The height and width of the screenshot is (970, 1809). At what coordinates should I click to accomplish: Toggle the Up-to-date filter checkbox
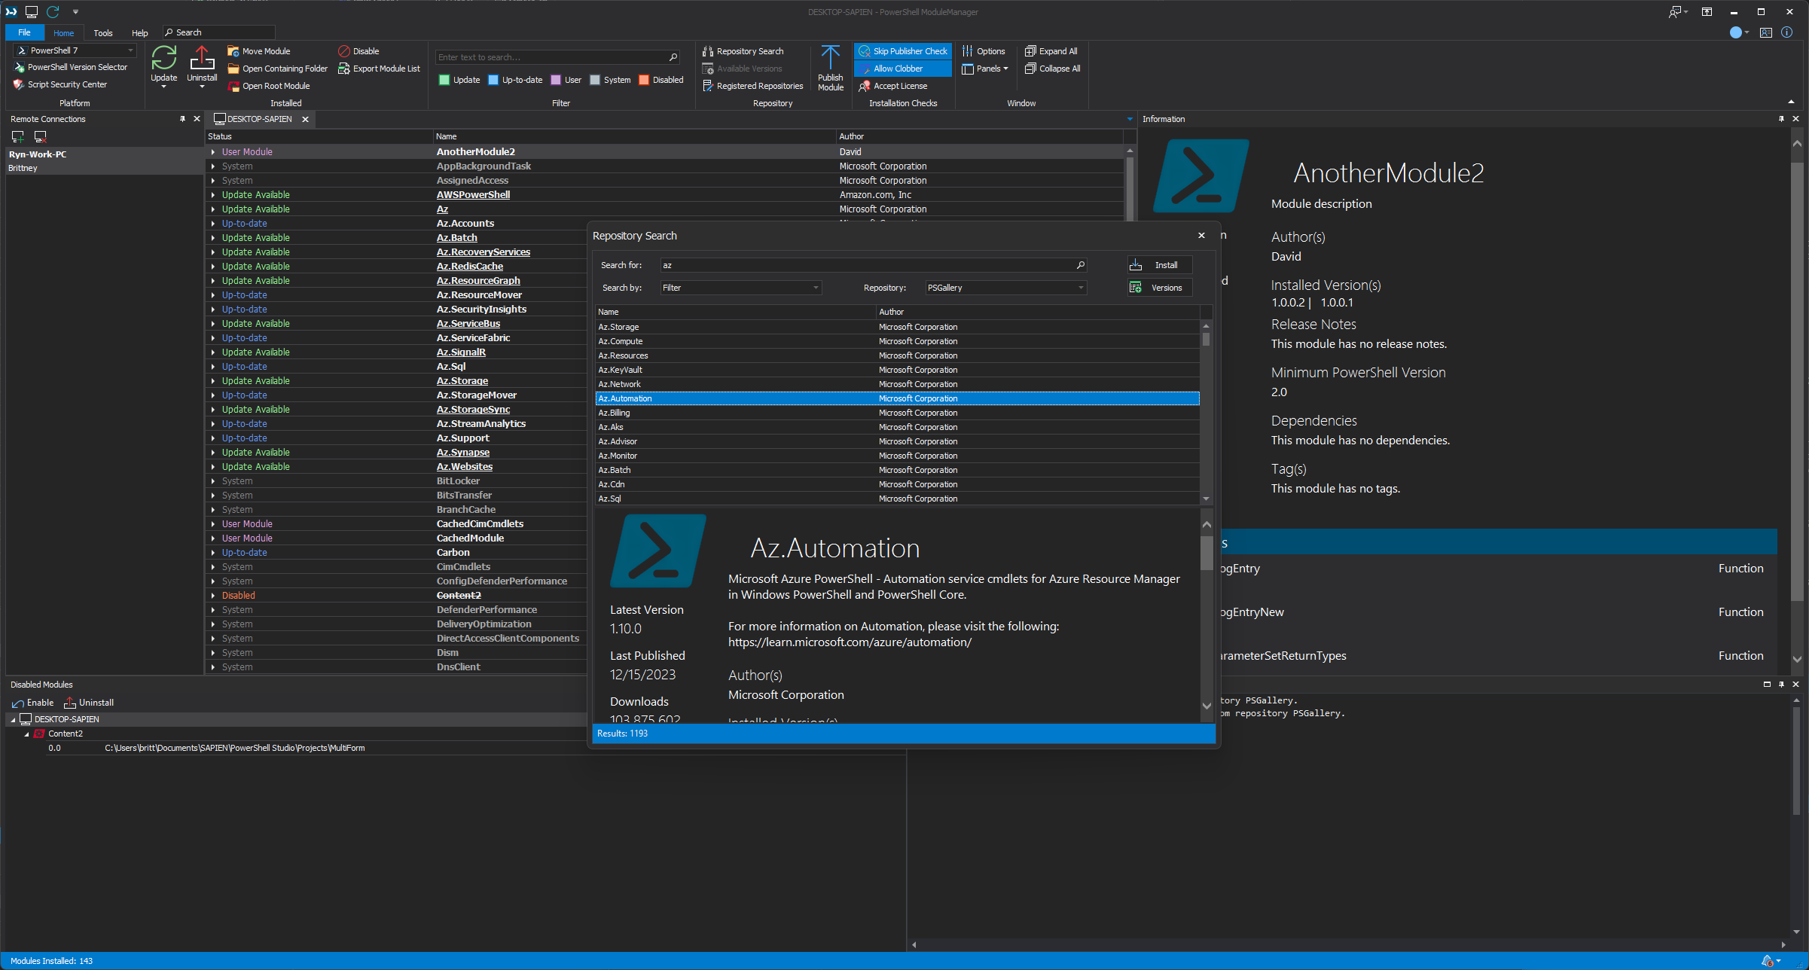point(493,80)
